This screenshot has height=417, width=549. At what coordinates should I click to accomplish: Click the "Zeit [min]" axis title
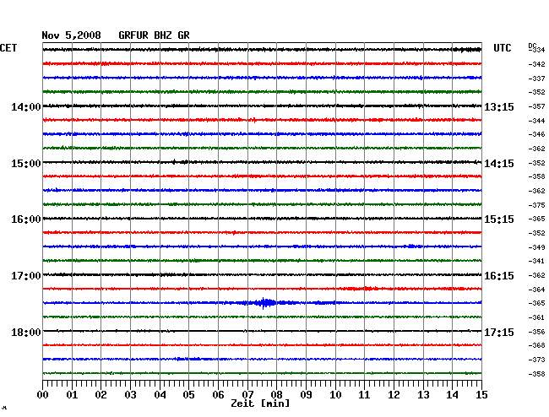pyautogui.click(x=260, y=403)
